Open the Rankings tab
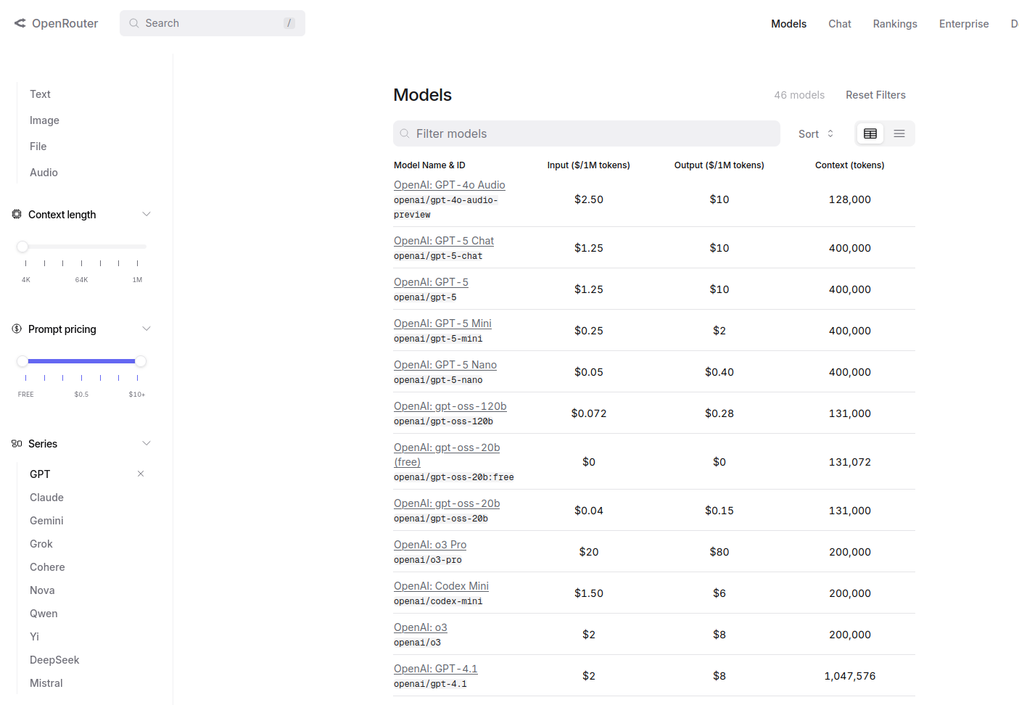Image resolution: width=1019 pixels, height=705 pixels. pyautogui.click(x=895, y=24)
